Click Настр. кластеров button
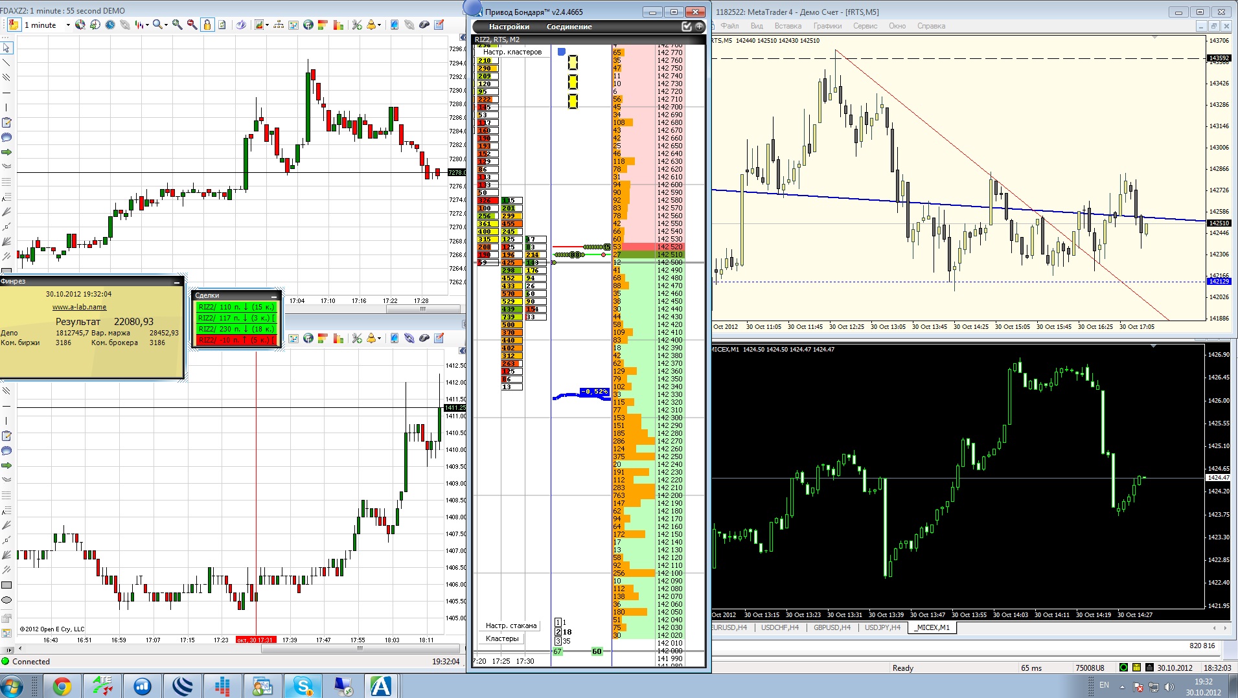 [512, 52]
